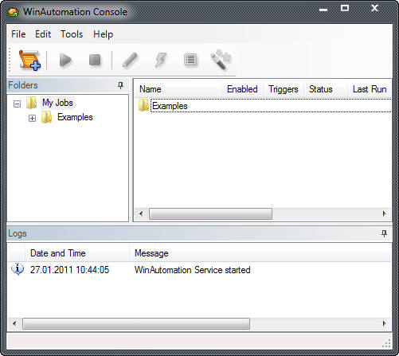Expand the Examples tree node
Screen dimensions: 399x356
point(32,118)
